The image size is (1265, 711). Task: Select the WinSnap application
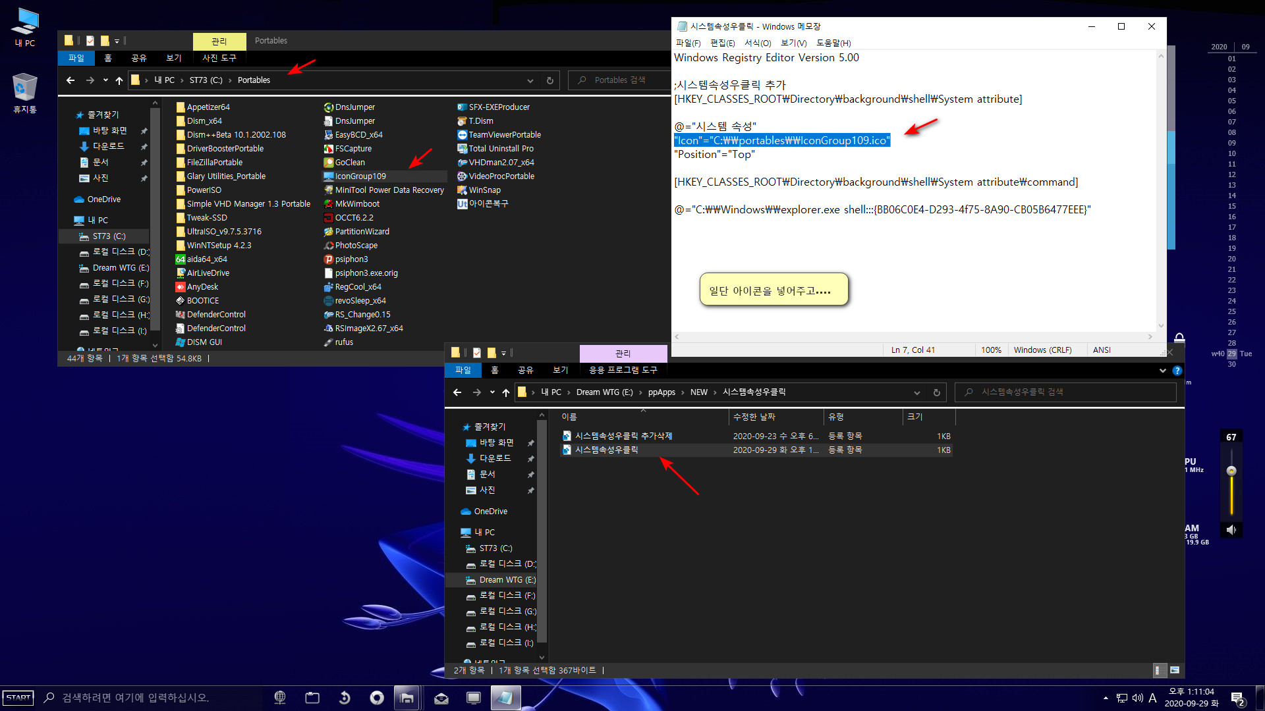pos(479,190)
